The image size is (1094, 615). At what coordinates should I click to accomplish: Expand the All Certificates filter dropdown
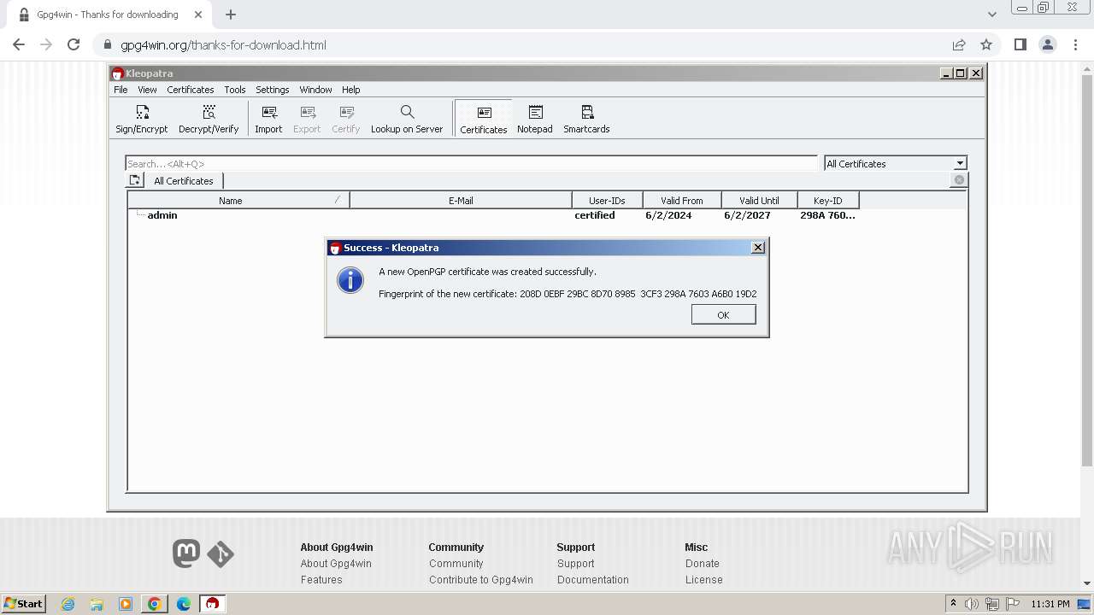[x=960, y=163]
